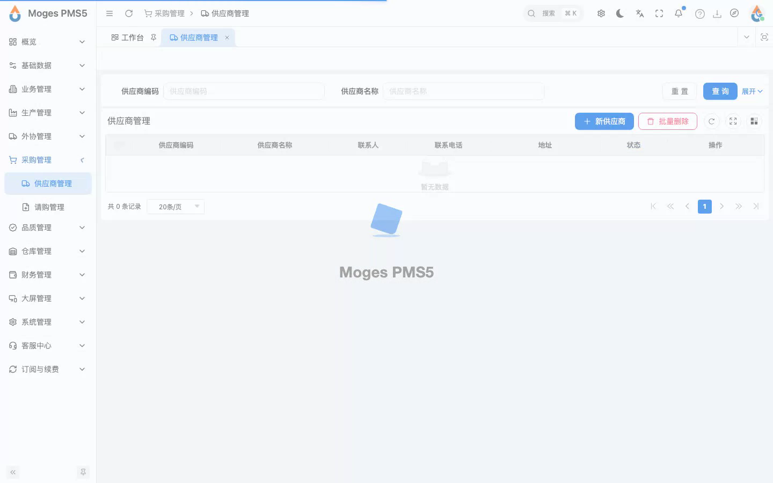
Task: Pin the 工作台 tab
Action: 154,38
